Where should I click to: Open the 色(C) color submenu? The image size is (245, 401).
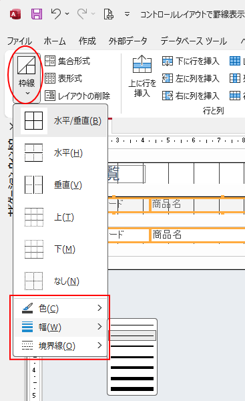61,308
